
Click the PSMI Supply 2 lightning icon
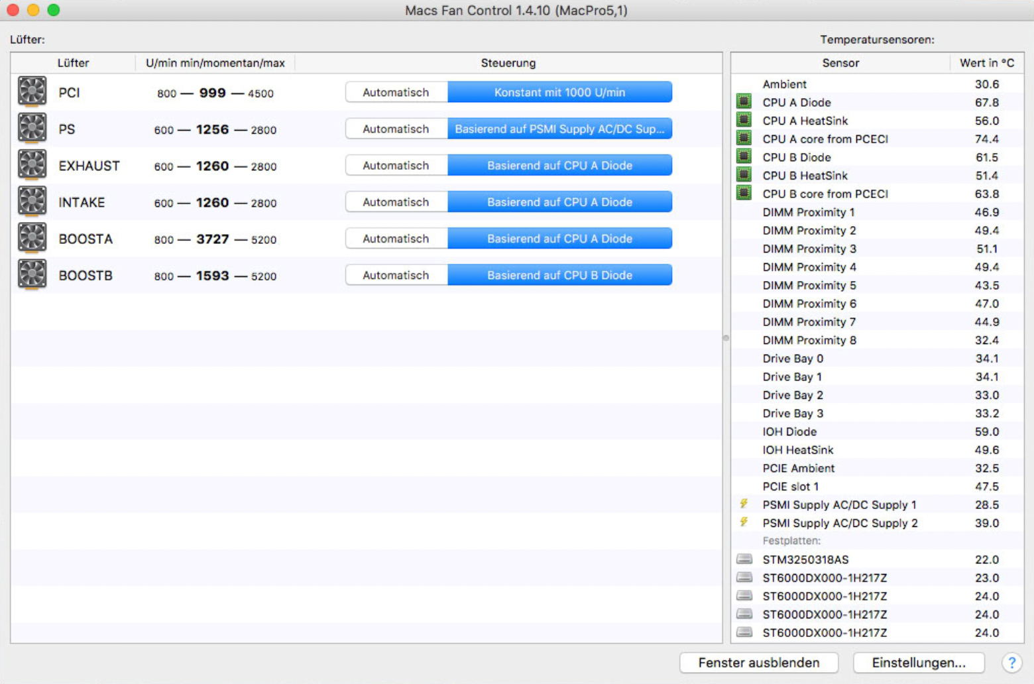point(744,522)
